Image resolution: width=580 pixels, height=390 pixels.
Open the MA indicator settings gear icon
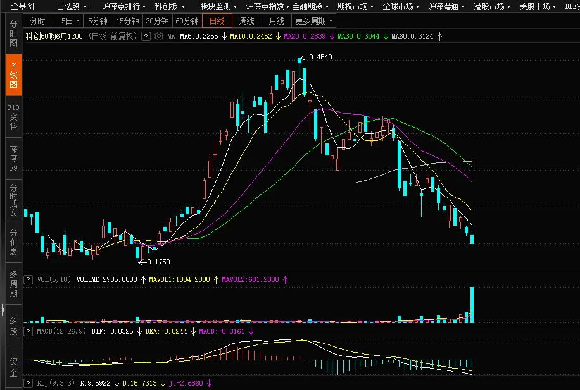click(159, 36)
